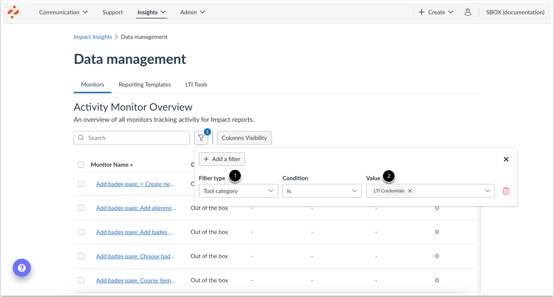Check the 'Add badge ...' row checkbox
The height and width of the screenshot is (297, 554).
coord(81,232)
